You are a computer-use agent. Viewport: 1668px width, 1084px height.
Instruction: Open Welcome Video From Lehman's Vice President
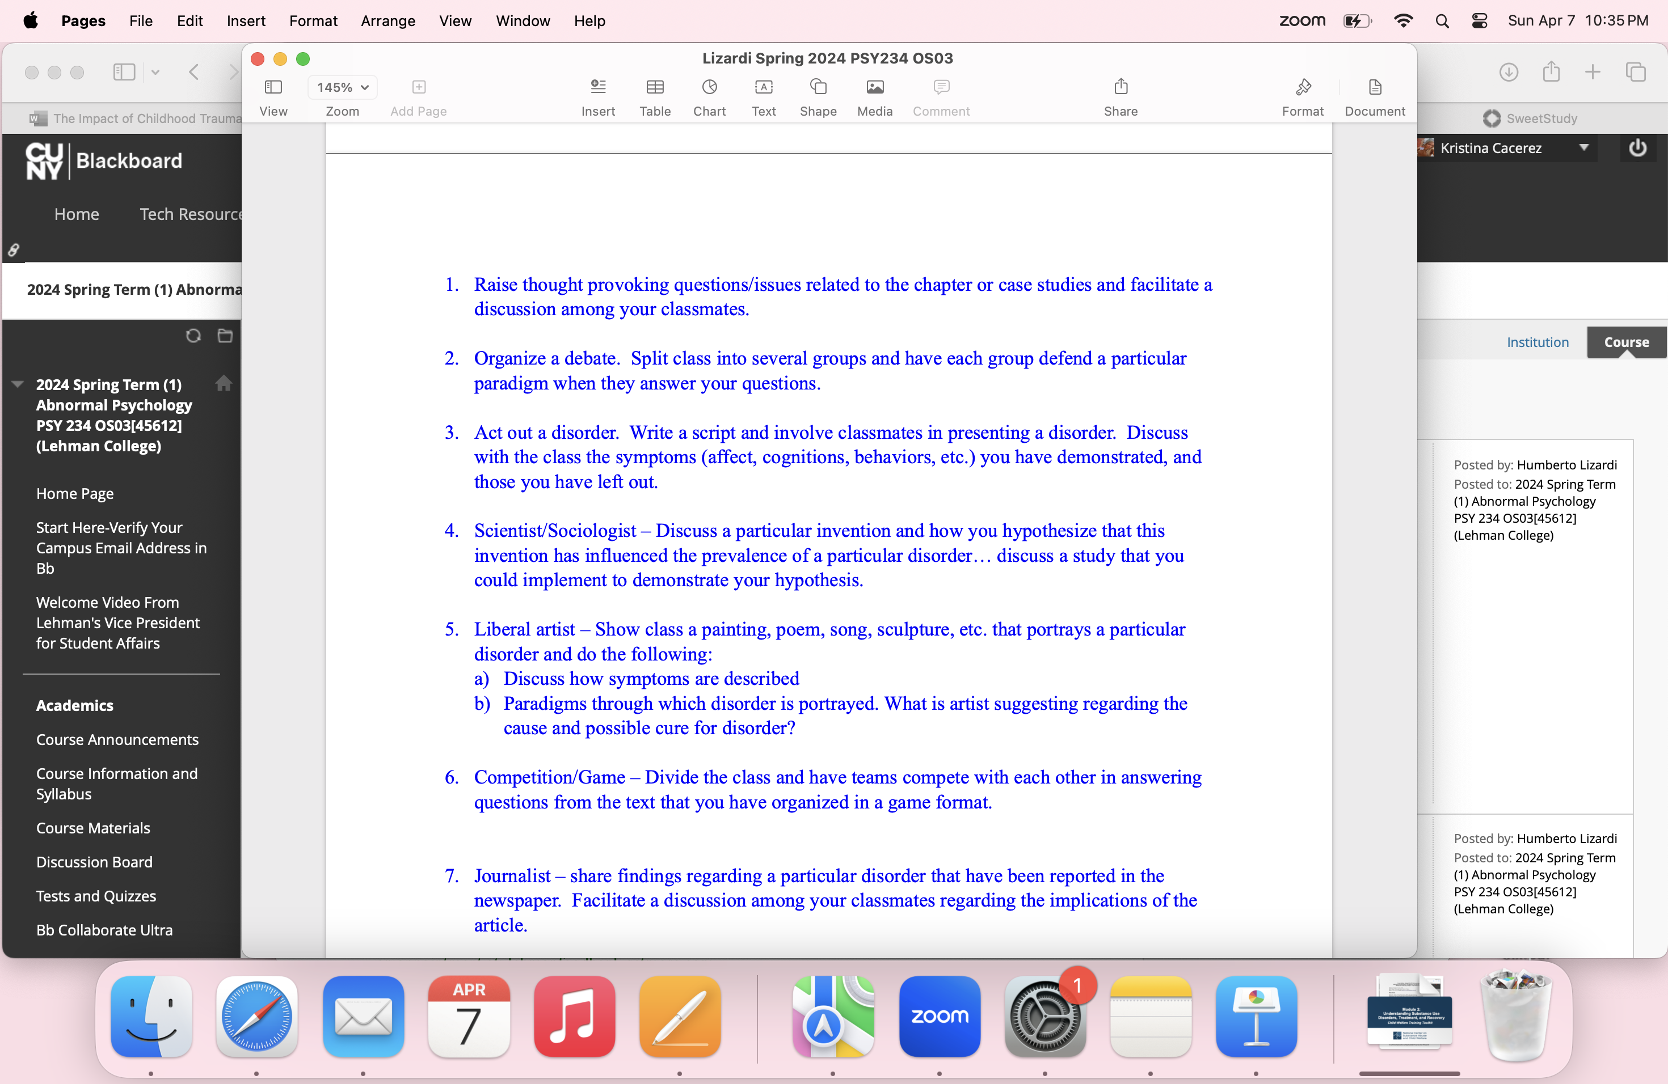pos(118,623)
